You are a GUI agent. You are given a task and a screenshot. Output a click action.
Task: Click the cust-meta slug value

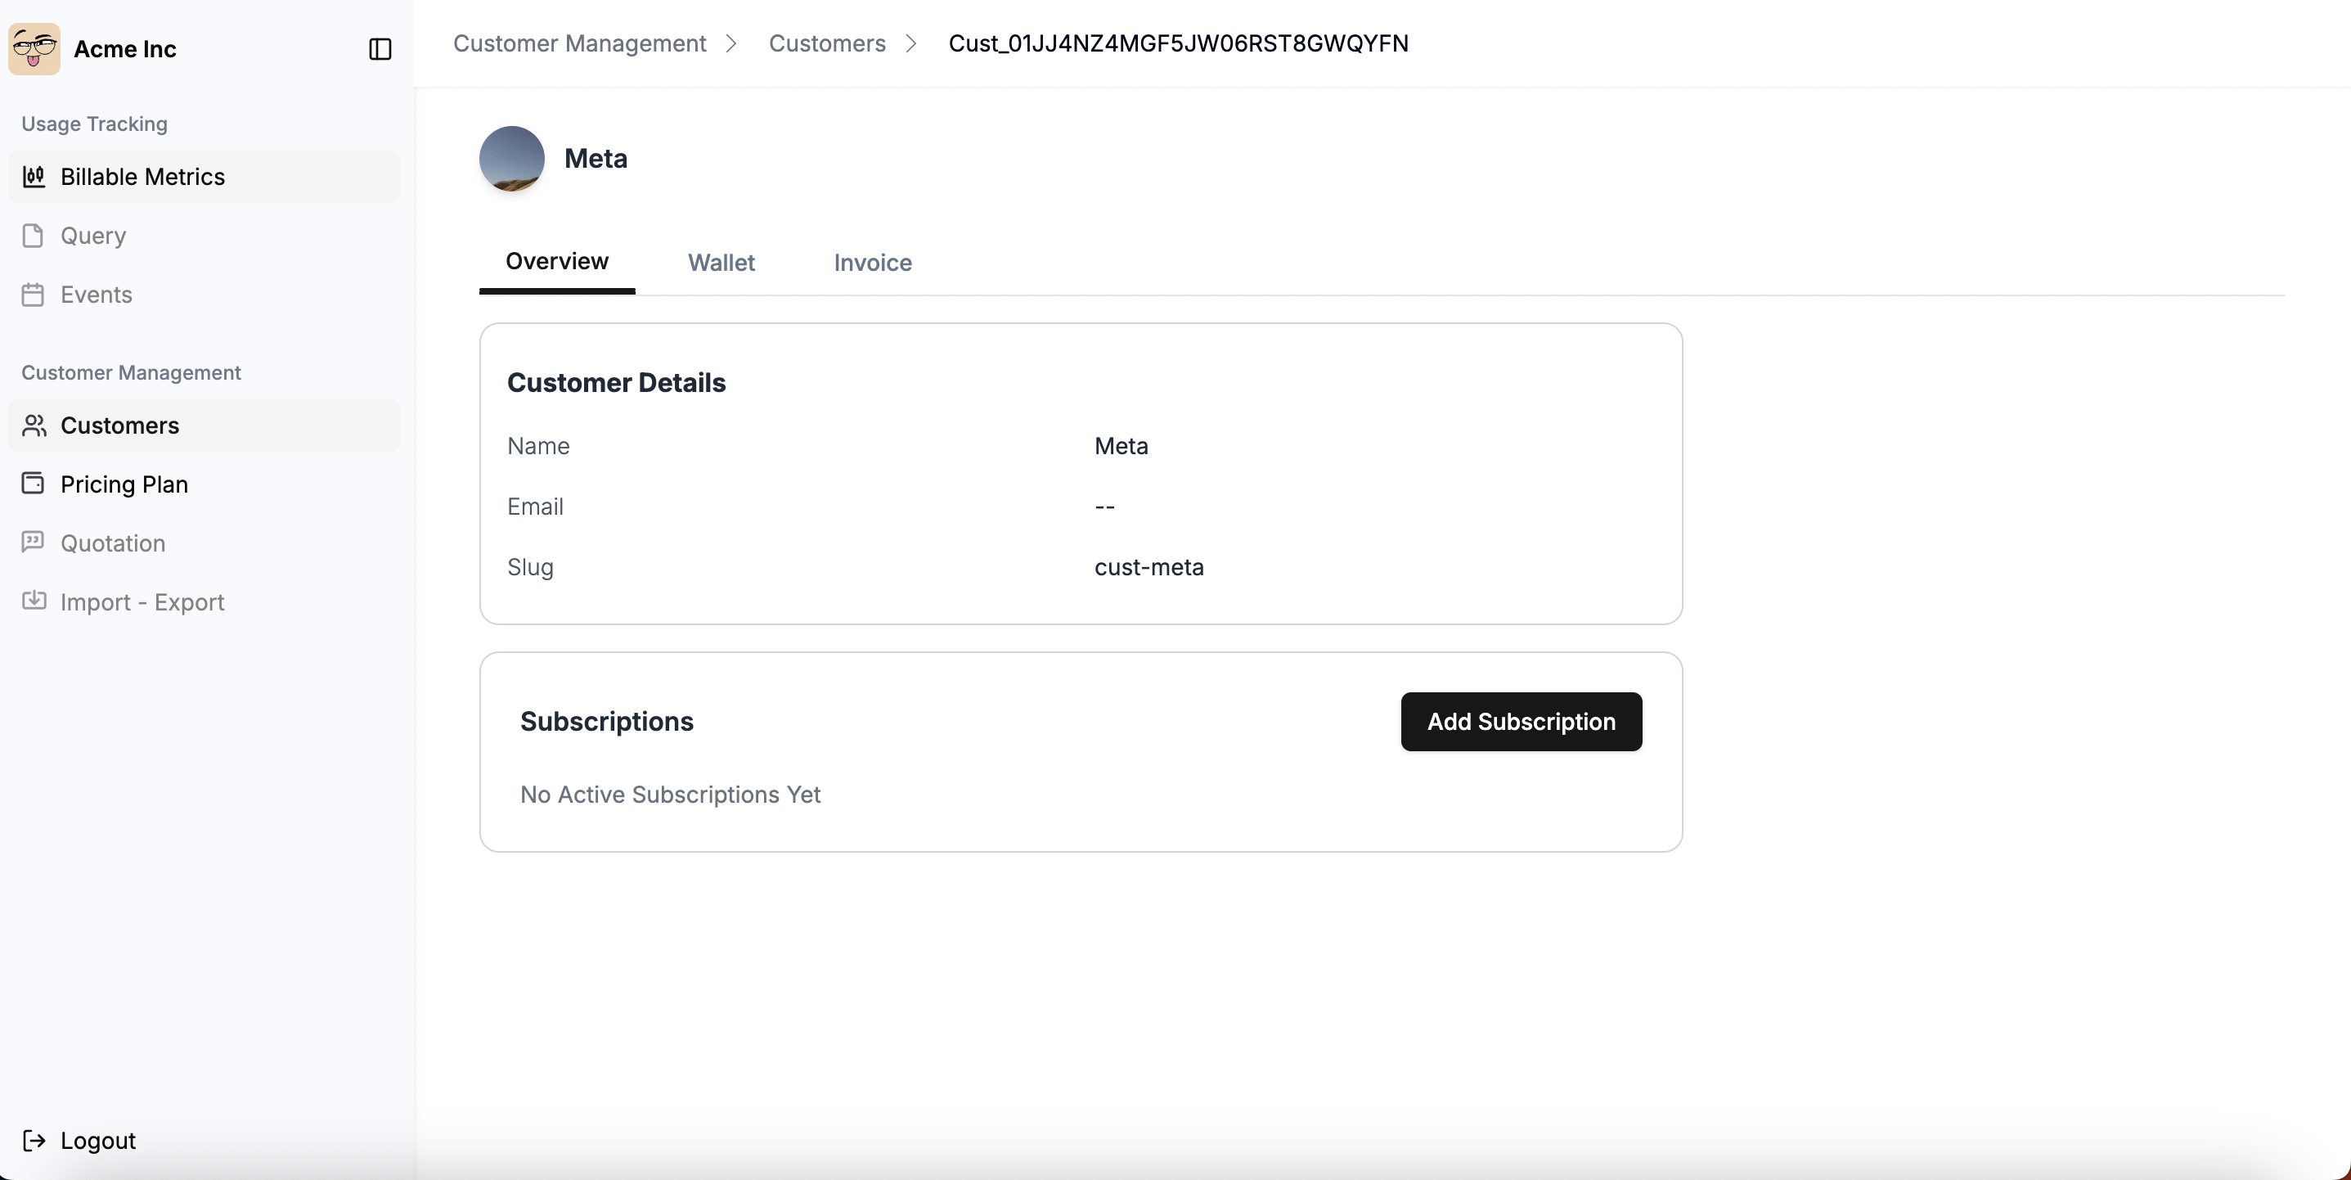[x=1149, y=567]
